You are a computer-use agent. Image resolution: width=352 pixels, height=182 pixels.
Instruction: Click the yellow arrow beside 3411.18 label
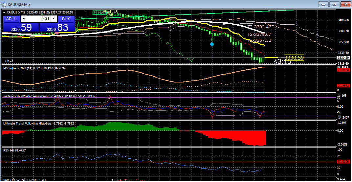111,14
